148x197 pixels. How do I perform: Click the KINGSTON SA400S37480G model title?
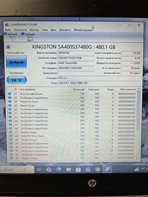[74, 47]
